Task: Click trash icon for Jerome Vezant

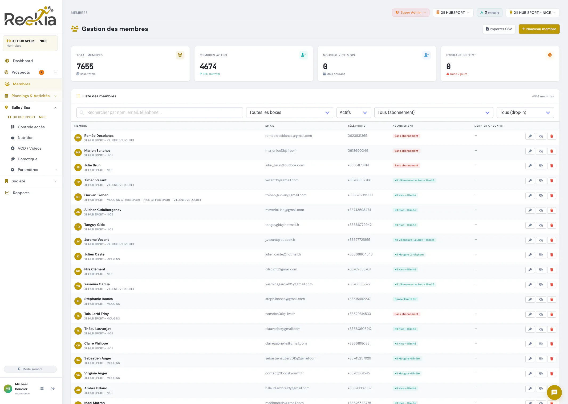Action: (x=551, y=240)
